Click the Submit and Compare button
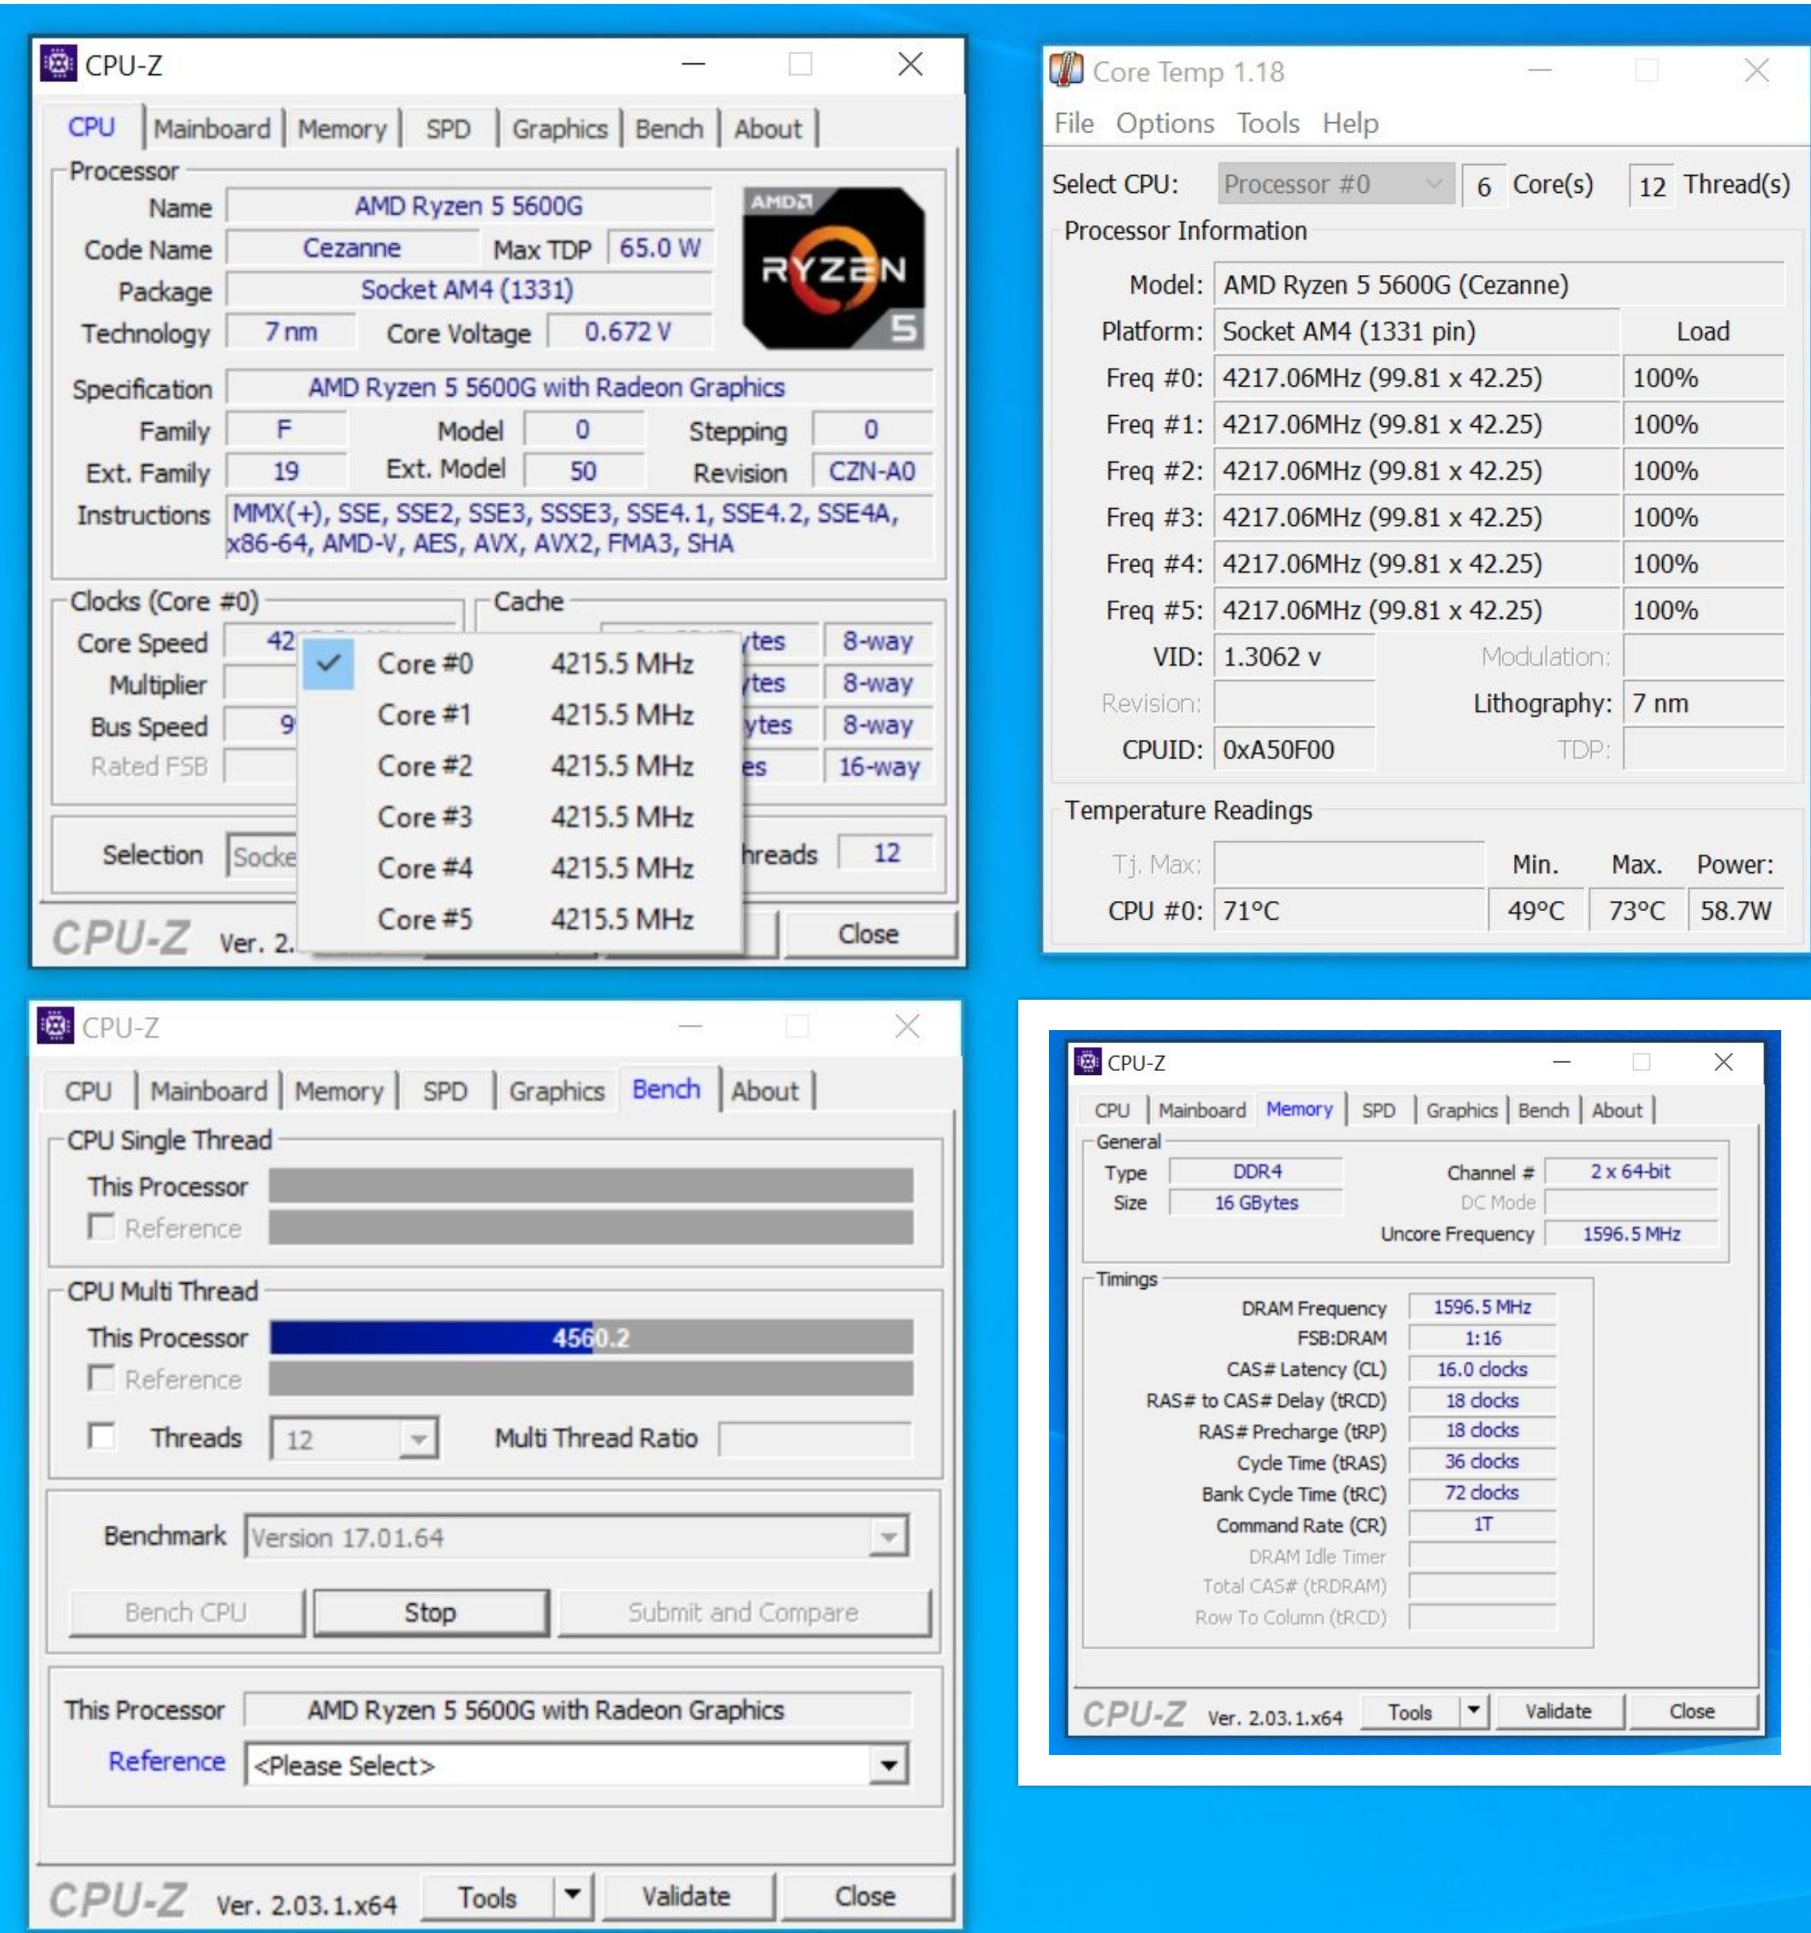This screenshot has width=1811, height=1933. pyautogui.click(x=743, y=1612)
